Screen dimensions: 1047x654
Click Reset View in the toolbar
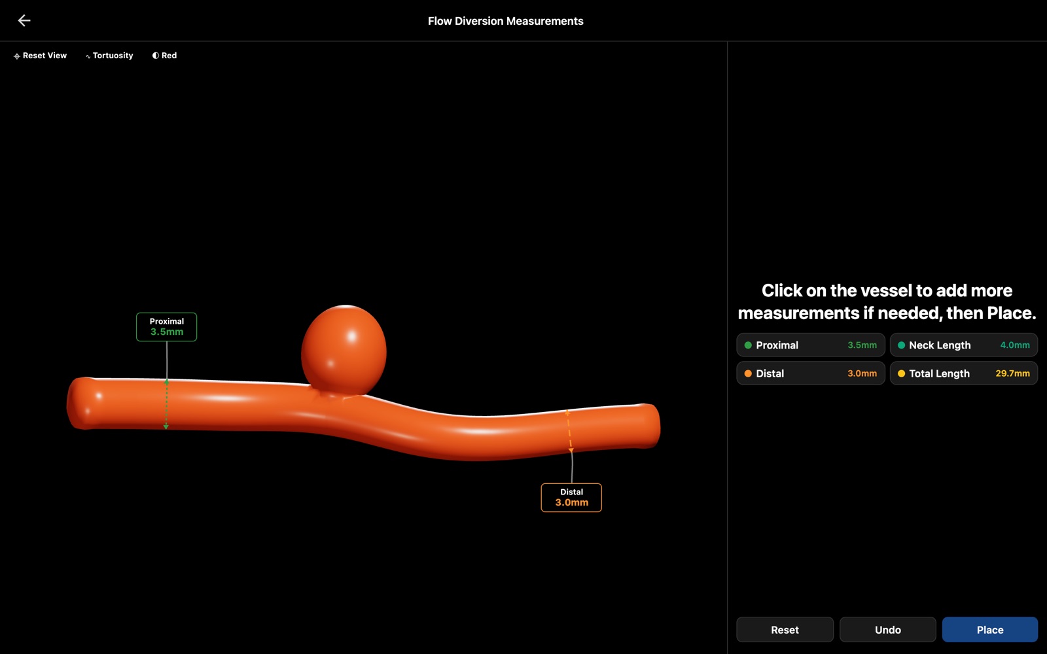40,56
